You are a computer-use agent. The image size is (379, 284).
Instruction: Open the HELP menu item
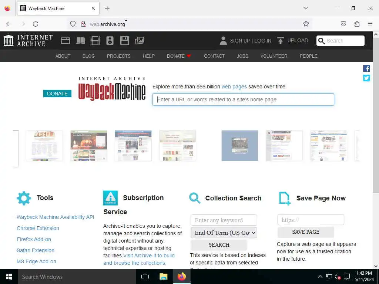[x=149, y=56]
